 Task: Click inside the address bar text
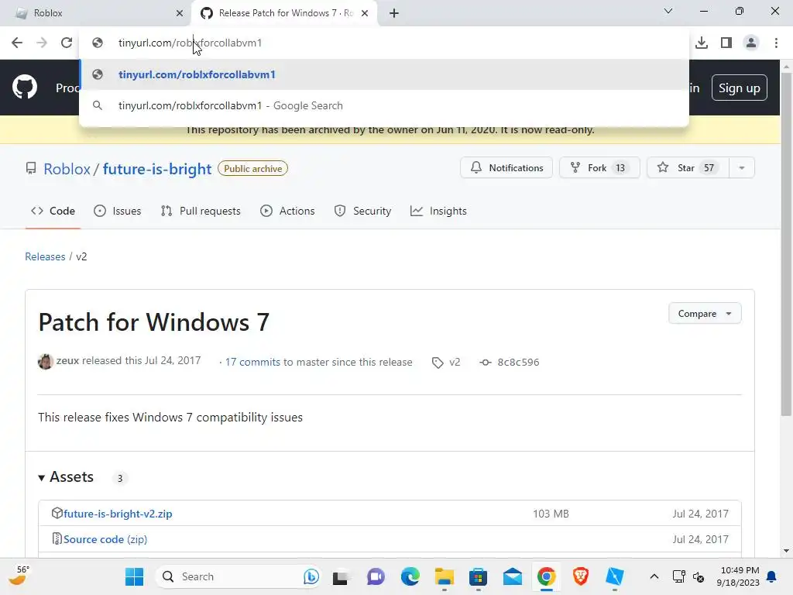point(191,43)
